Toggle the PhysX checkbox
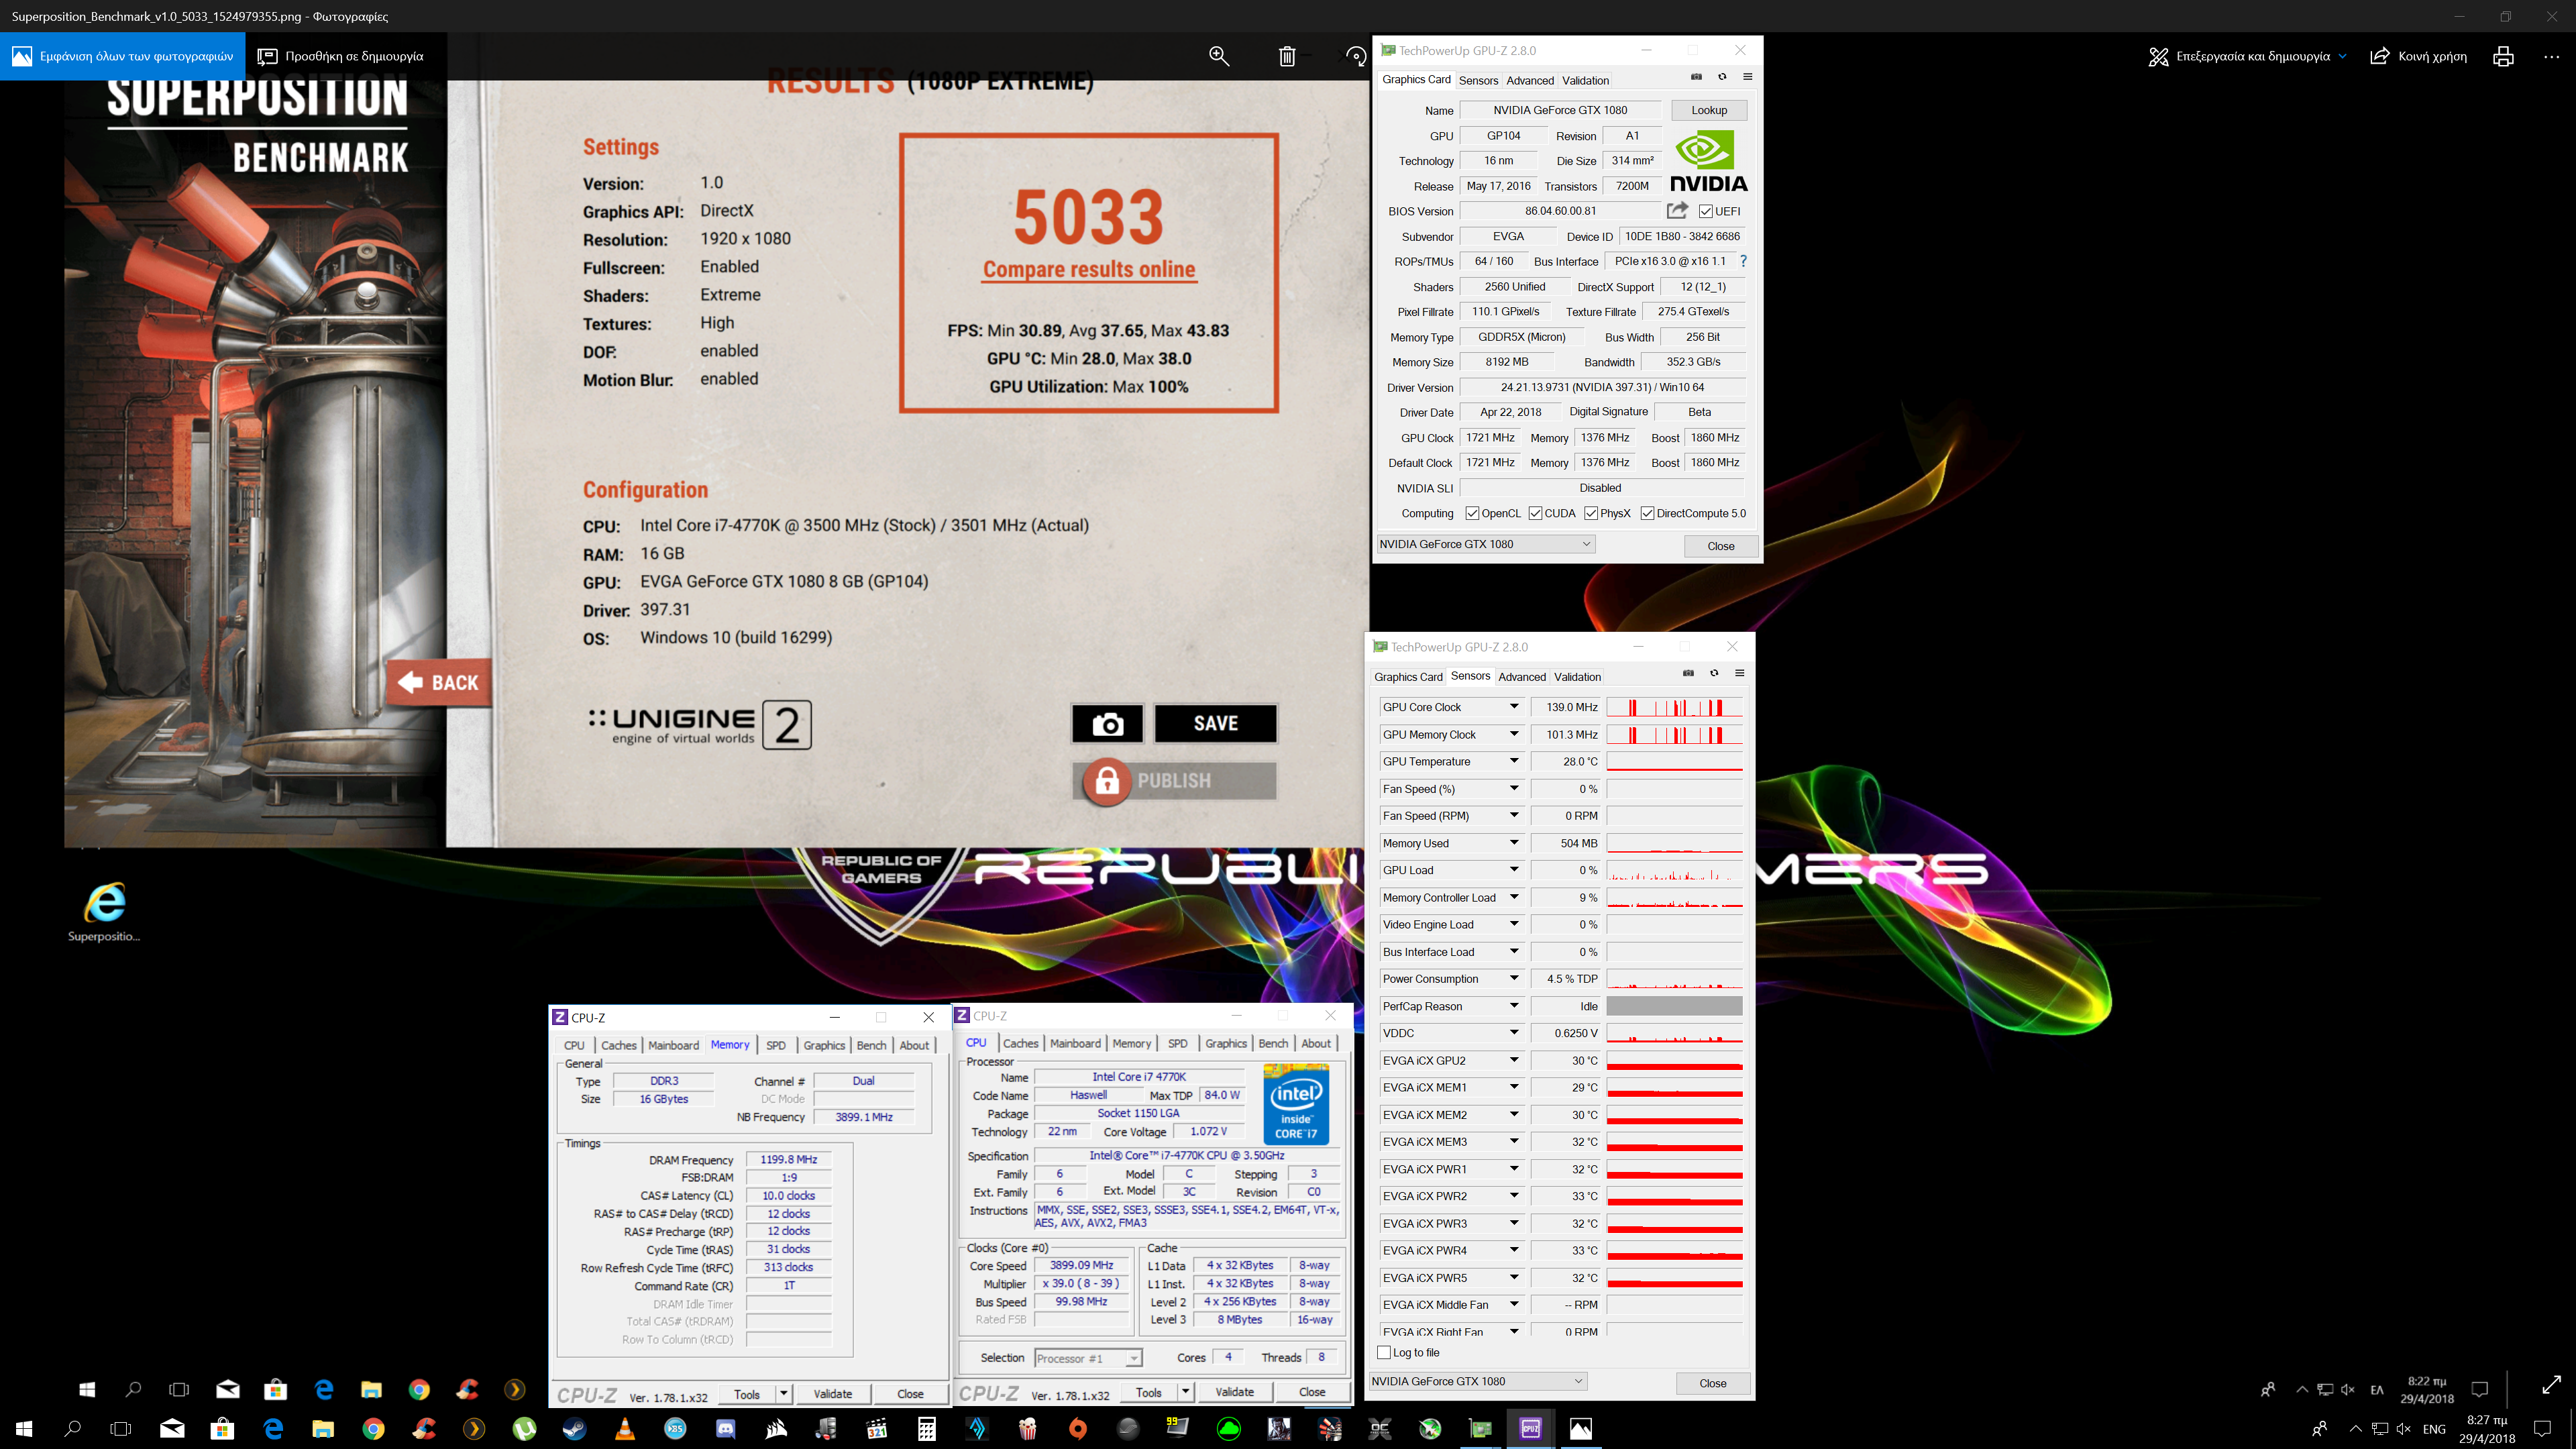 click(x=1591, y=513)
